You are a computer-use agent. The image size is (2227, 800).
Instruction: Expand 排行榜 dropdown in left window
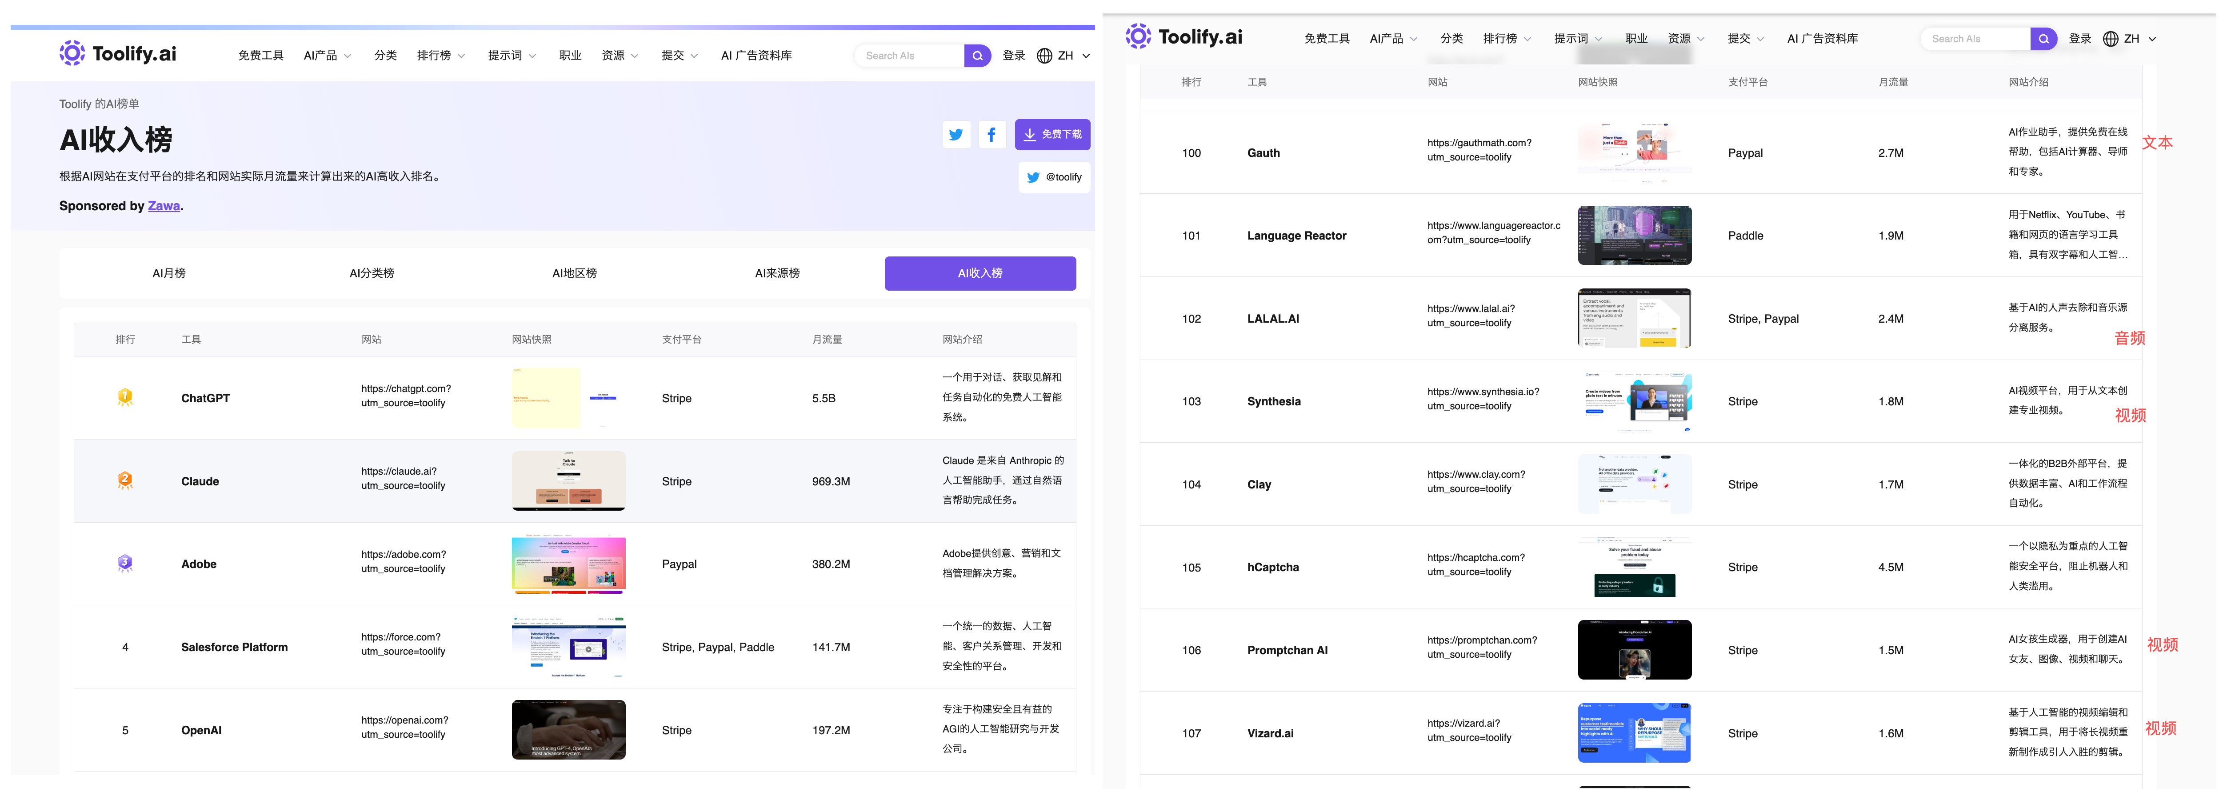[441, 56]
